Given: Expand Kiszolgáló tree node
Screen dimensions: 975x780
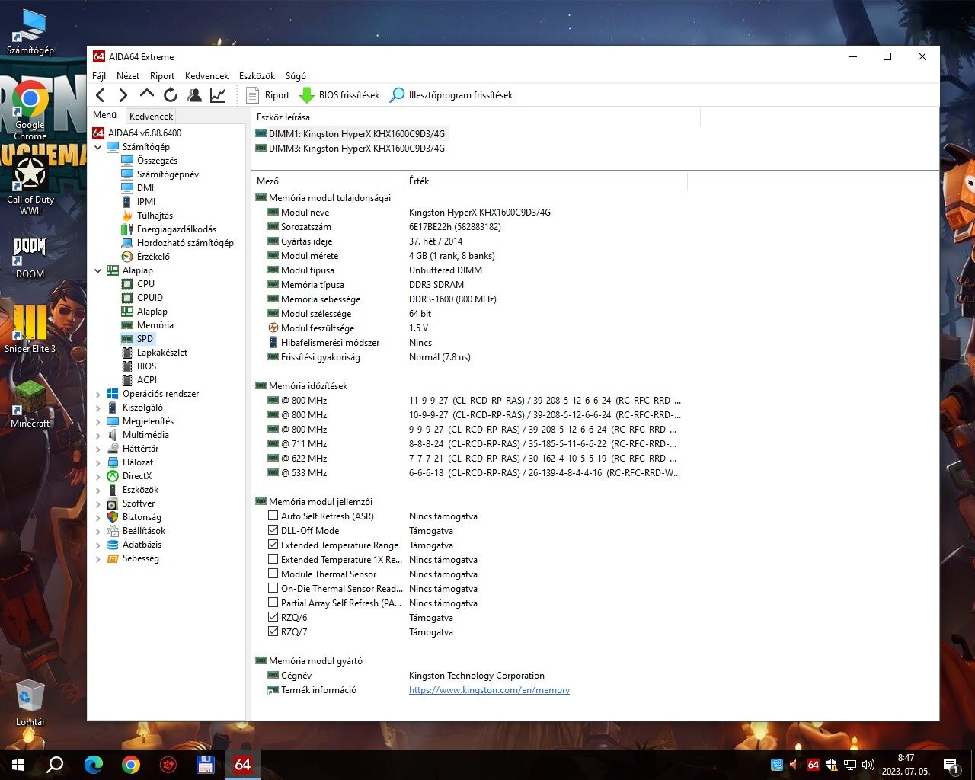Looking at the screenshot, I should [x=97, y=408].
